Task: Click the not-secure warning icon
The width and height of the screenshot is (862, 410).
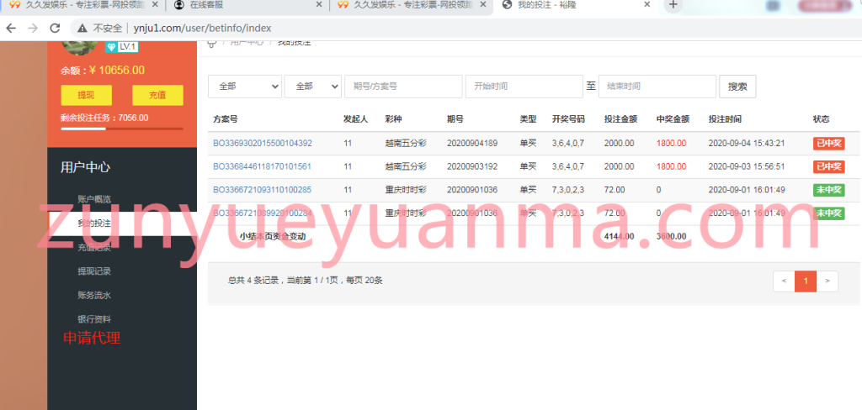Action: pyautogui.click(x=82, y=28)
